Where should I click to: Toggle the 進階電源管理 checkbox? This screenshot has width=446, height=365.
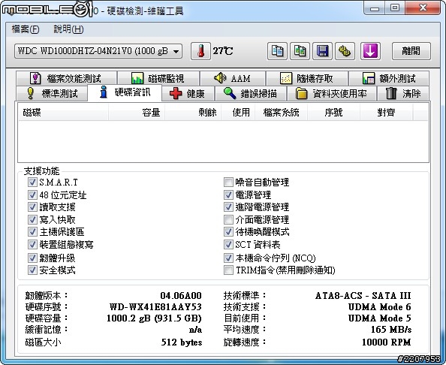(x=228, y=207)
